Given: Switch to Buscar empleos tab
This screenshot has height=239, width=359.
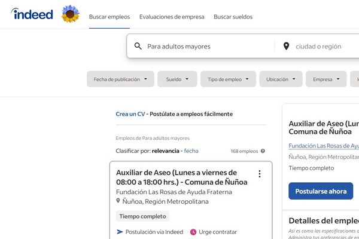Looking at the screenshot, I should (109, 17).
